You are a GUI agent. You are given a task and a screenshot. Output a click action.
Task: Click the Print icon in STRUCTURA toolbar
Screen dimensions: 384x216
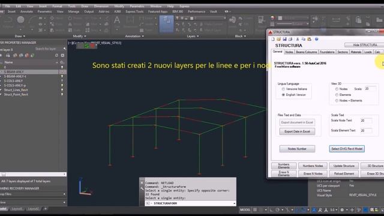click(x=290, y=39)
